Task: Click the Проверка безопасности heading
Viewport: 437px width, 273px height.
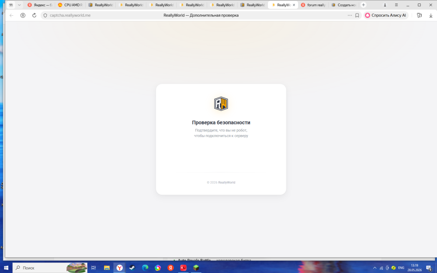Action: 221,122
